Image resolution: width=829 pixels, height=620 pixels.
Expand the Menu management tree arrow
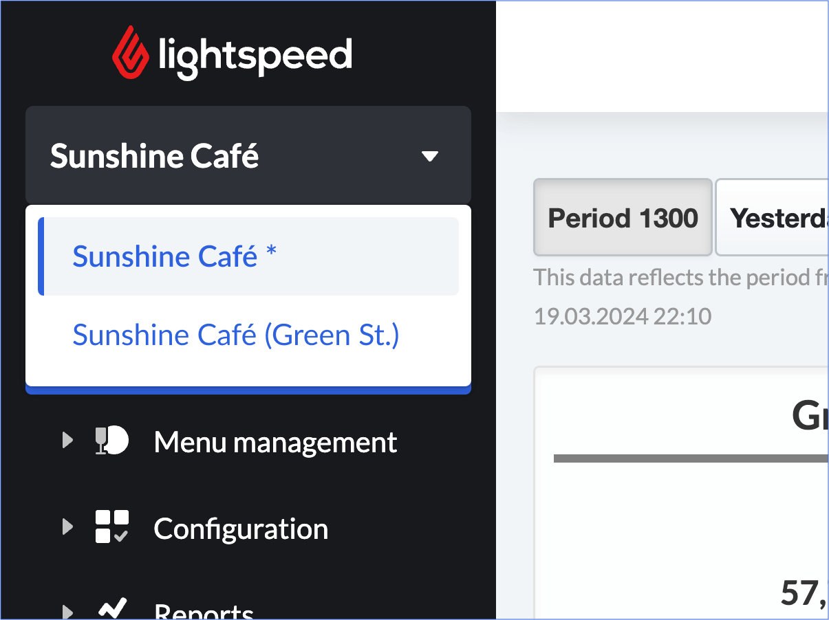click(x=67, y=441)
